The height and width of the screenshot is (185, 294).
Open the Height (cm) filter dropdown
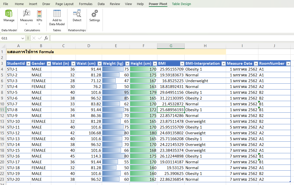155,64
